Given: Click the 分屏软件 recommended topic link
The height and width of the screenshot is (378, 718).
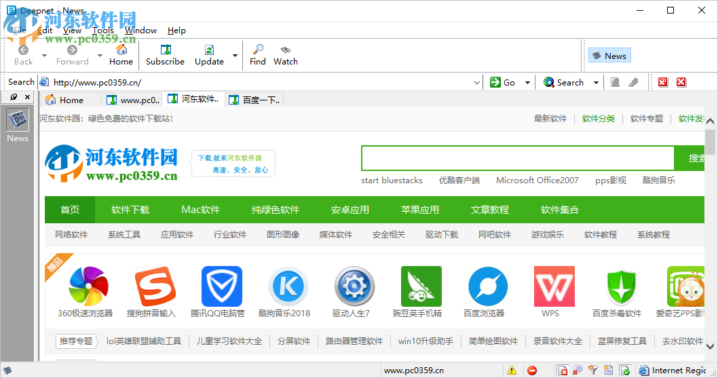Looking at the screenshot, I should click(294, 341).
